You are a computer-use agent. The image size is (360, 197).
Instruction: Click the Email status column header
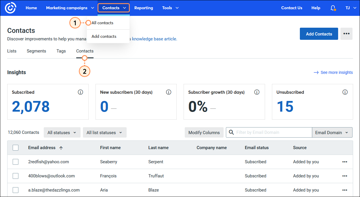click(257, 148)
